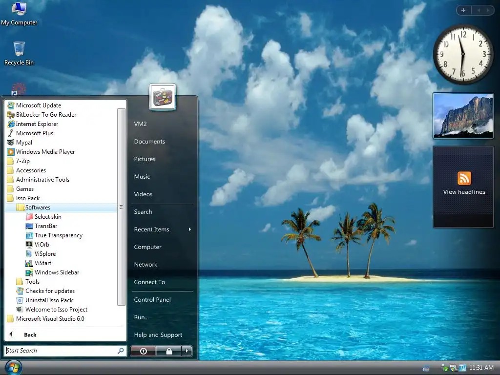
Task: Click Connect To
Action: pyautogui.click(x=149, y=282)
